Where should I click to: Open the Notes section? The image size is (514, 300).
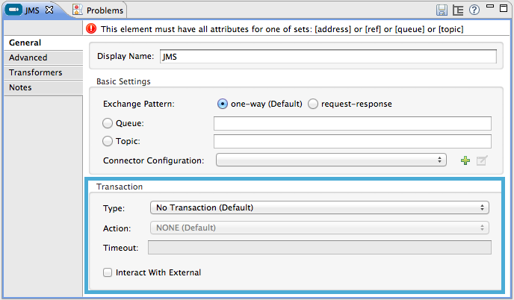[43, 87]
